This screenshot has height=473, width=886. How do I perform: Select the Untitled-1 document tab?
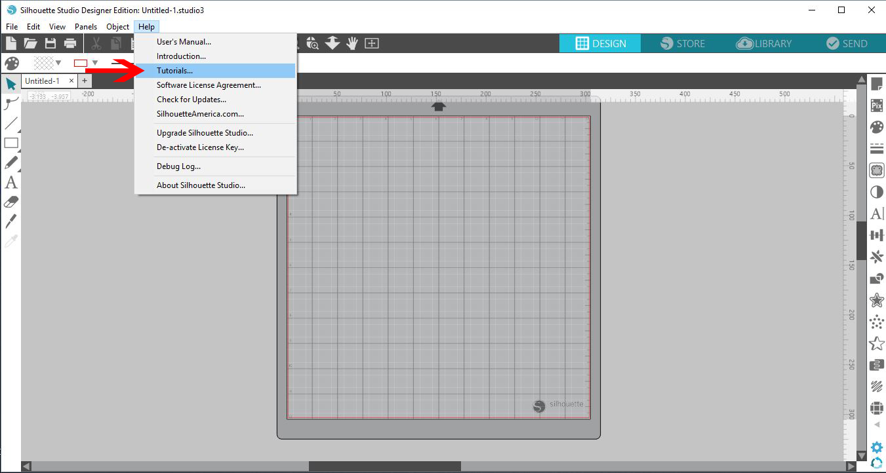point(43,81)
